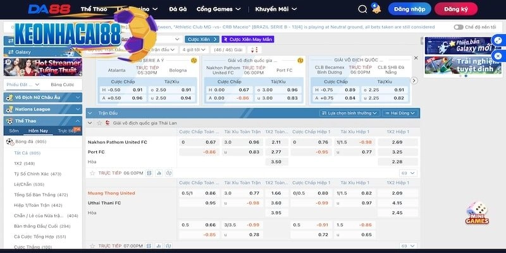Open the notification bell icon
The width and height of the screenshot is (506, 253).
376,9
